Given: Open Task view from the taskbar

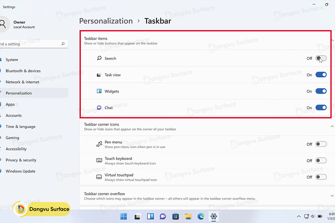Looking at the screenshot, I should [137, 217].
